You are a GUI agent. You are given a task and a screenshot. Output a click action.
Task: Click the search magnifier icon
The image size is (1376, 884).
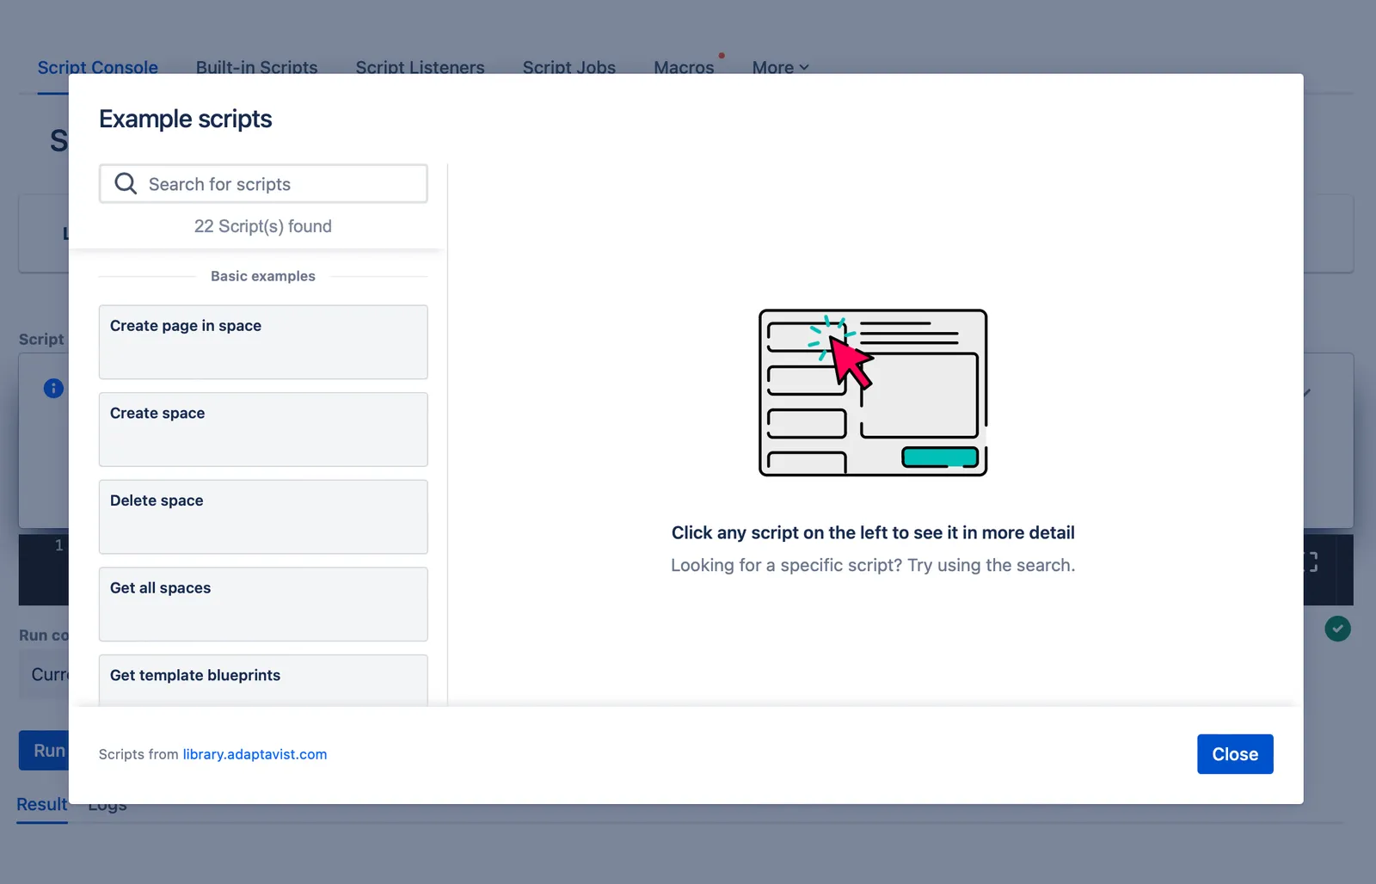126,183
